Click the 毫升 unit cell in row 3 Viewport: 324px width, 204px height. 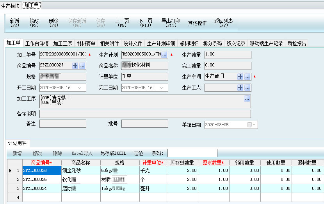(153, 188)
